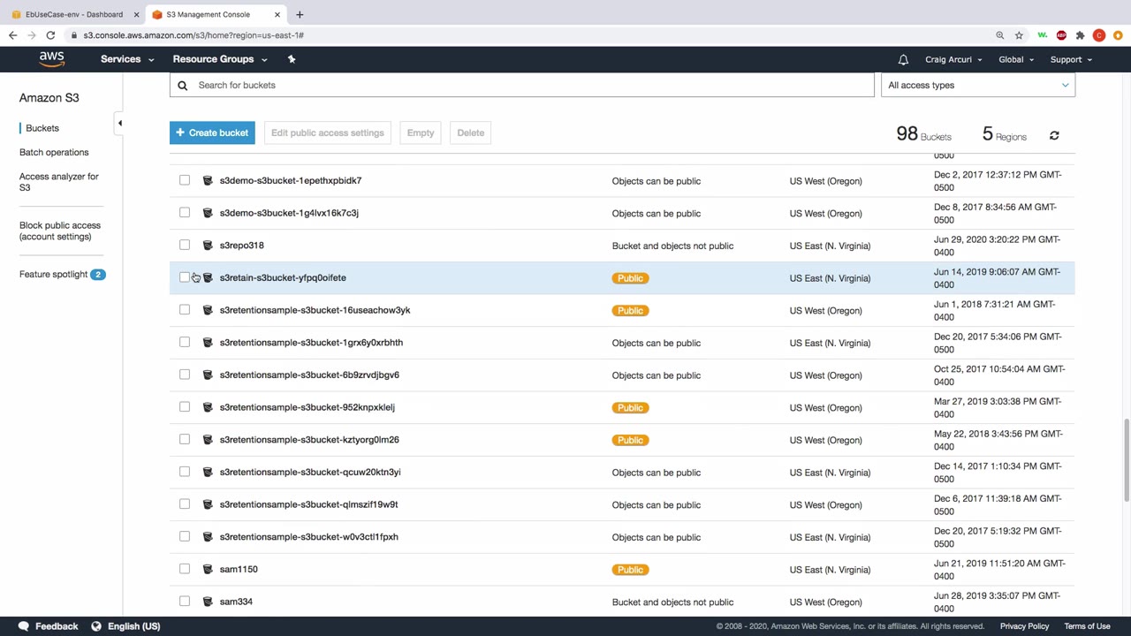Tick checkbox for s3retentionsample-s3bucket-1grx6y0xrbhth
Image resolution: width=1131 pixels, height=636 pixels.
point(185,342)
